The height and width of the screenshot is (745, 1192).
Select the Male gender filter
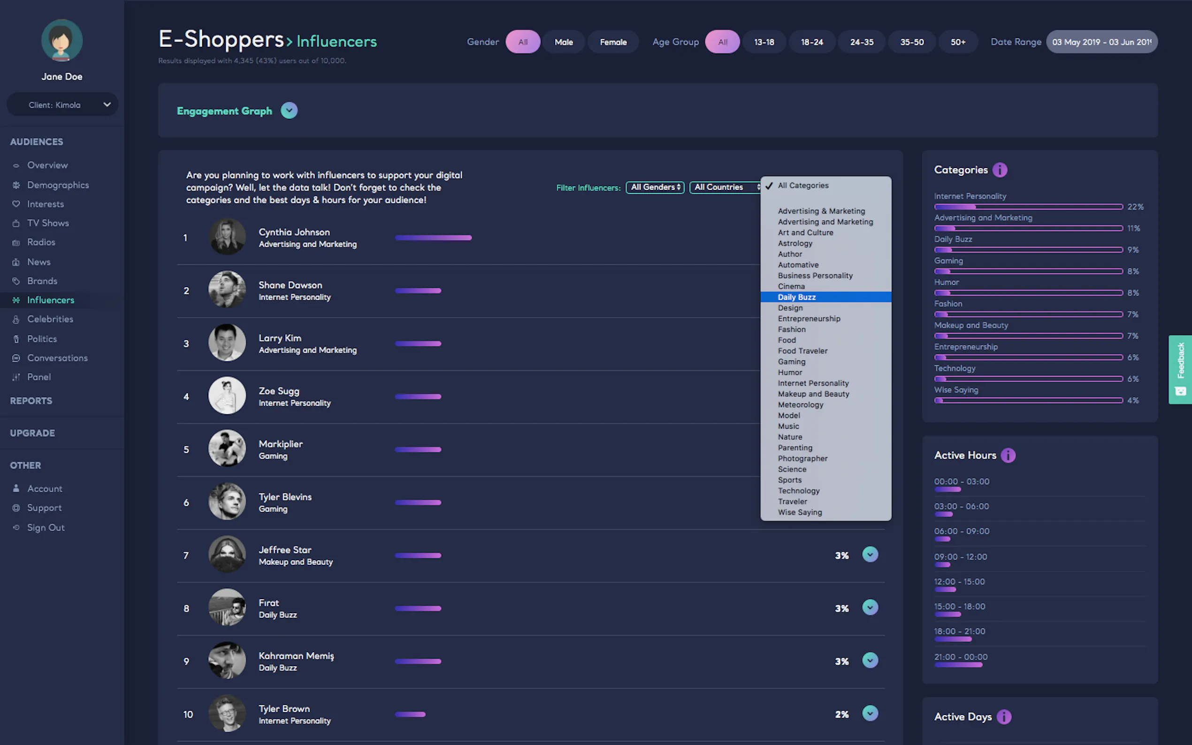(x=563, y=42)
